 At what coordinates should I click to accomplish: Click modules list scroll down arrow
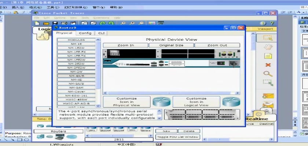tap(98, 106)
